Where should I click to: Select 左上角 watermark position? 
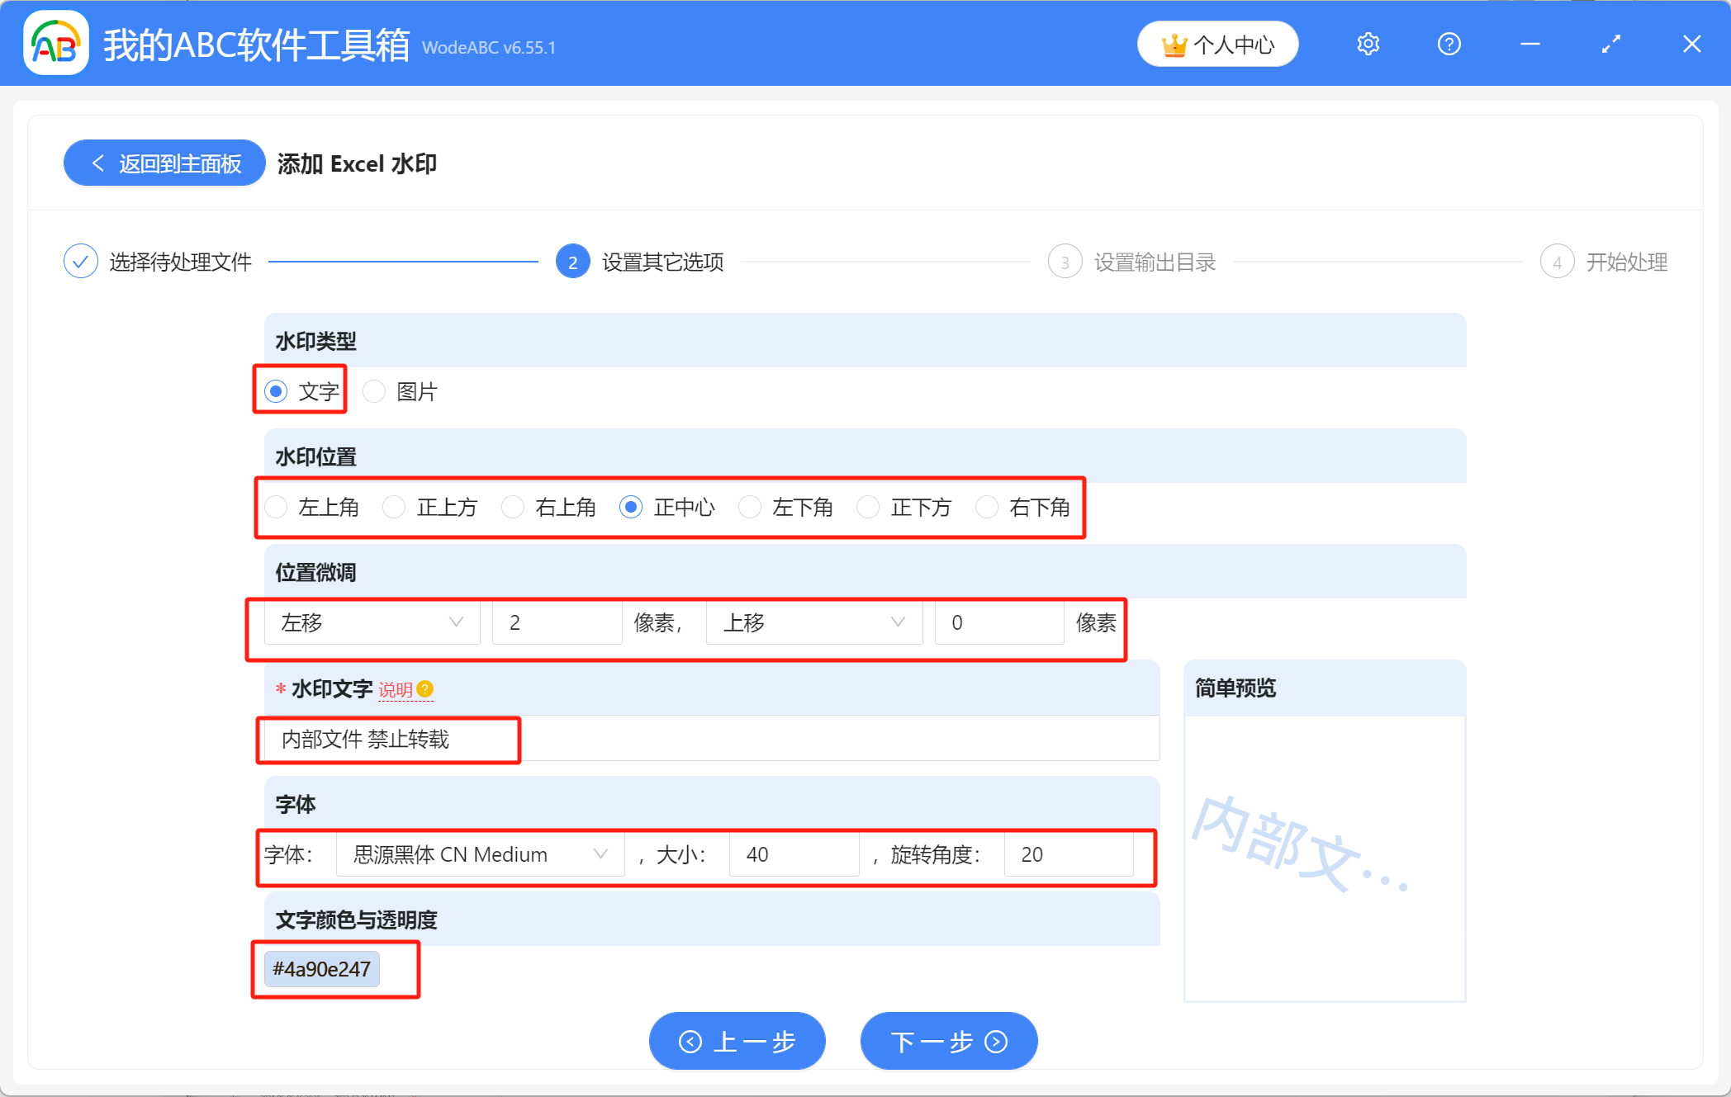[x=276, y=507]
